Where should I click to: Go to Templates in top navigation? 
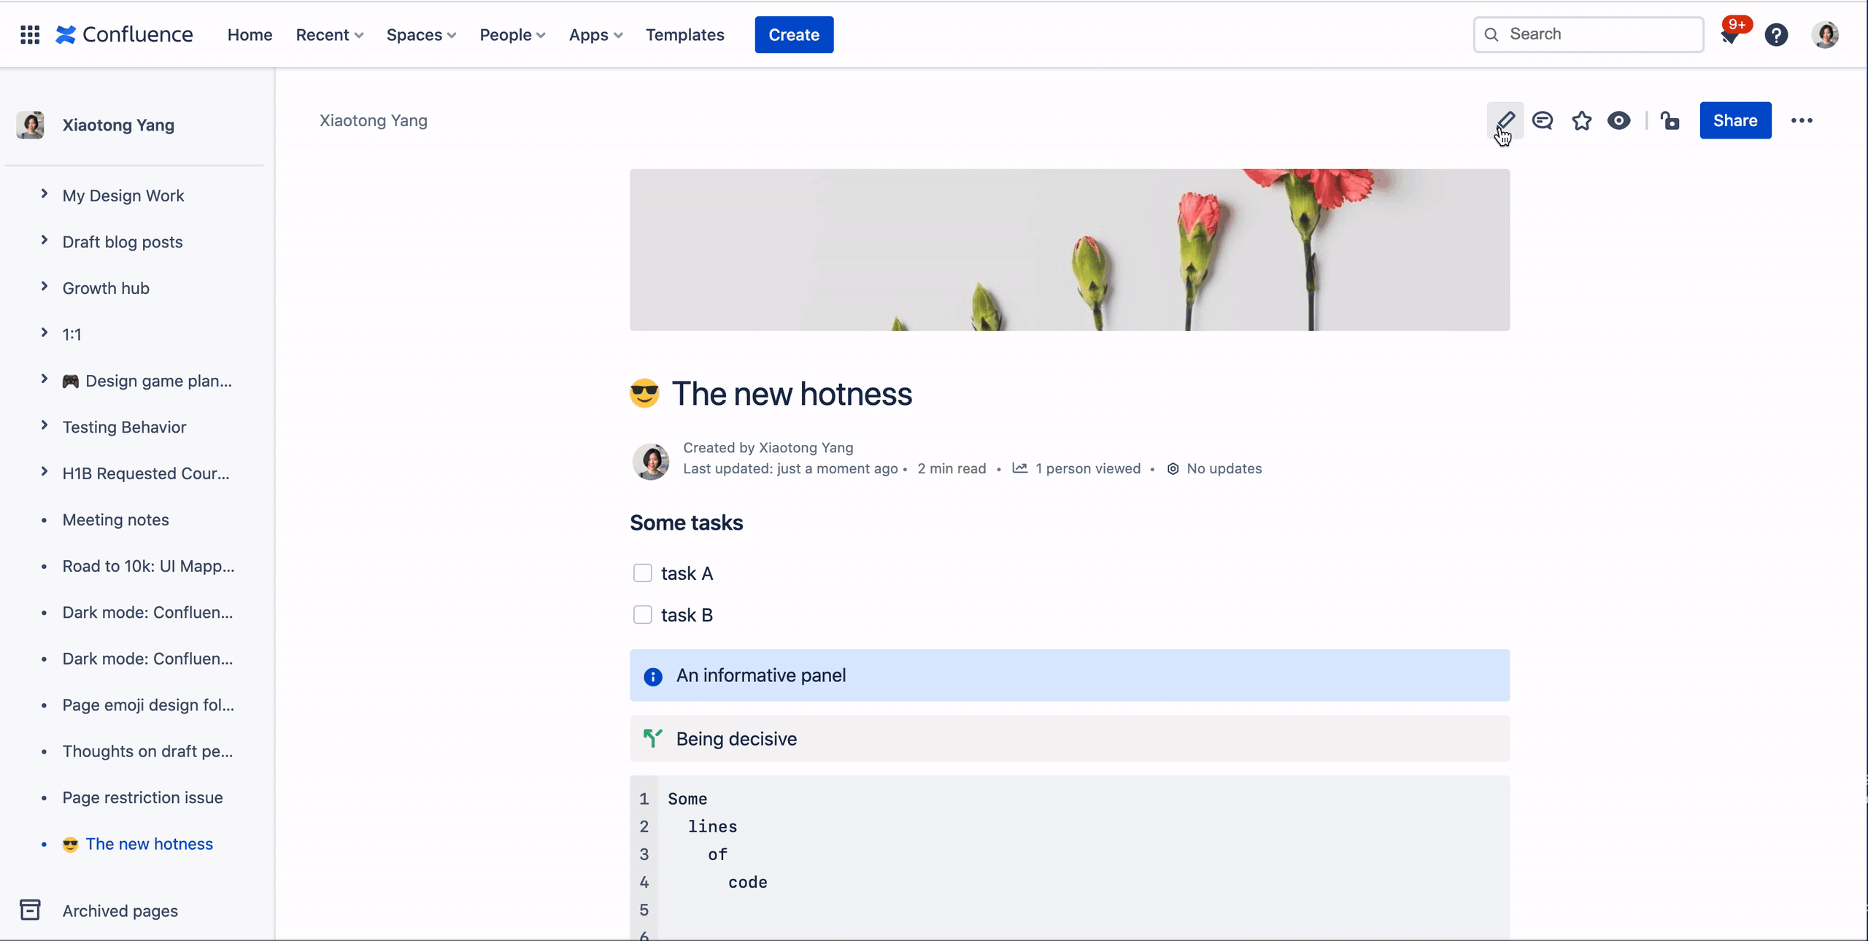click(x=684, y=34)
